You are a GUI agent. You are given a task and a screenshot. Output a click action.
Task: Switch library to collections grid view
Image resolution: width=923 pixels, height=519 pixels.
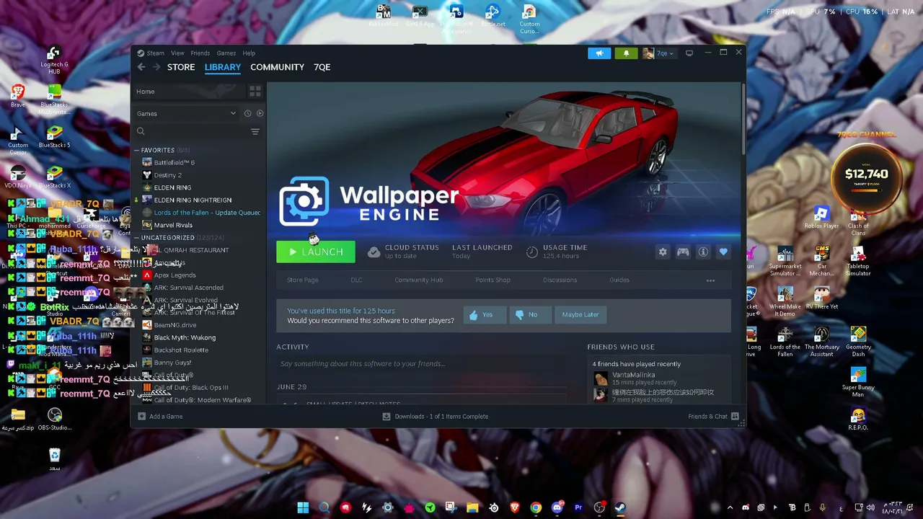click(x=255, y=92)
